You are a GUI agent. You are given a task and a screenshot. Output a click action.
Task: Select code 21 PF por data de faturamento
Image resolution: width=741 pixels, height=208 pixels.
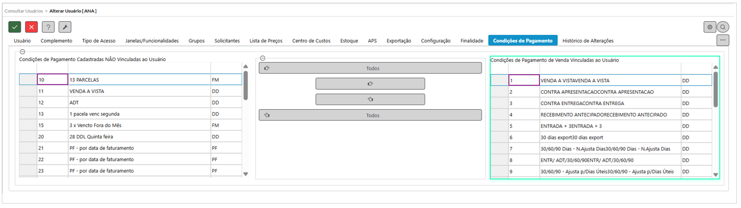click(130, 148)
